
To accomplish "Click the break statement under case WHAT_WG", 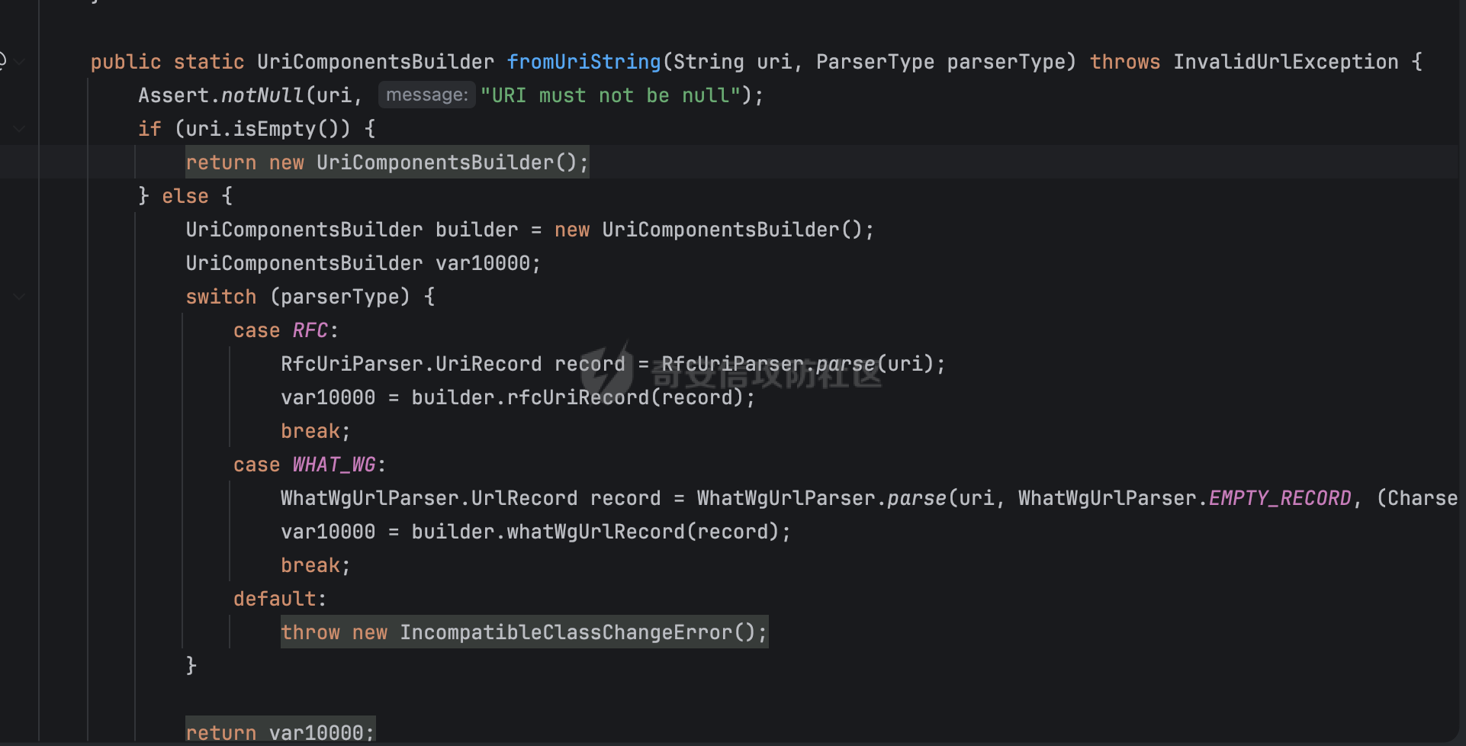I will point(315,565).
